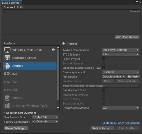Click the Unity logo beside Windows, Mac, Linux
Screen dimensions: 142x134
[53, 50]
